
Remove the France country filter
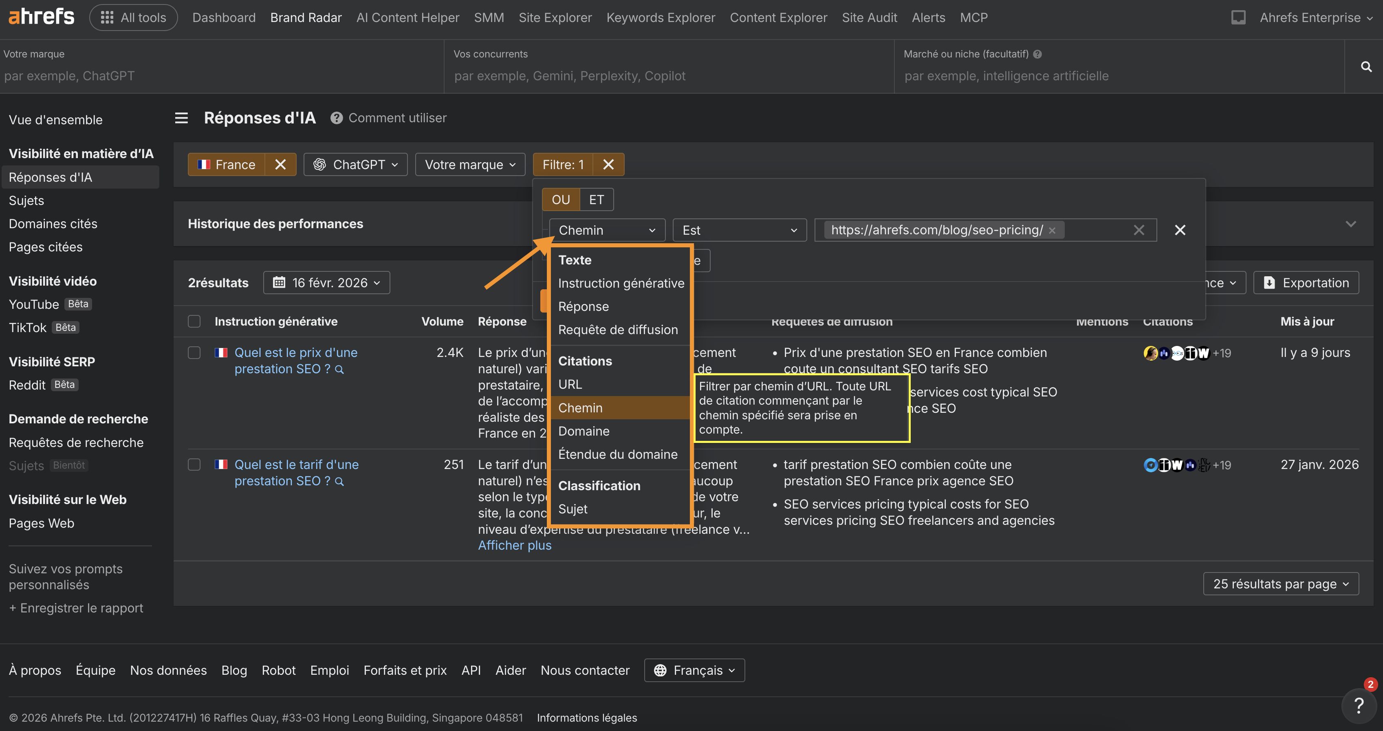[280, 165]
